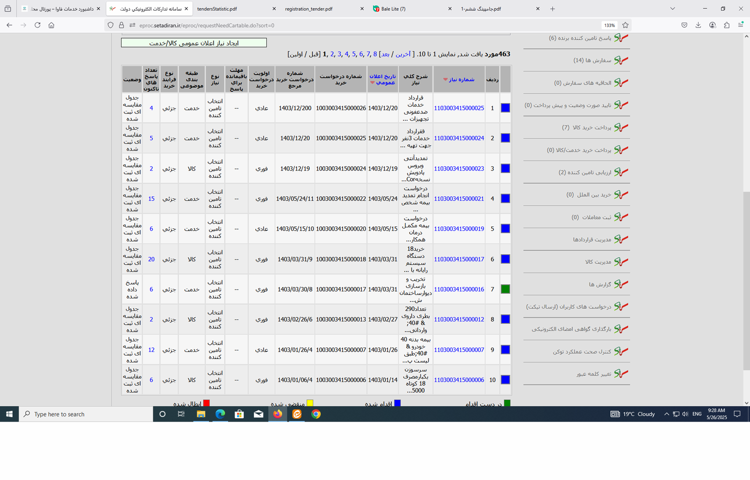Image resolution: width=750 pixels, height=480 pixels.
Task: Open need number 1103003415000025 link
Action: point(458,108)
